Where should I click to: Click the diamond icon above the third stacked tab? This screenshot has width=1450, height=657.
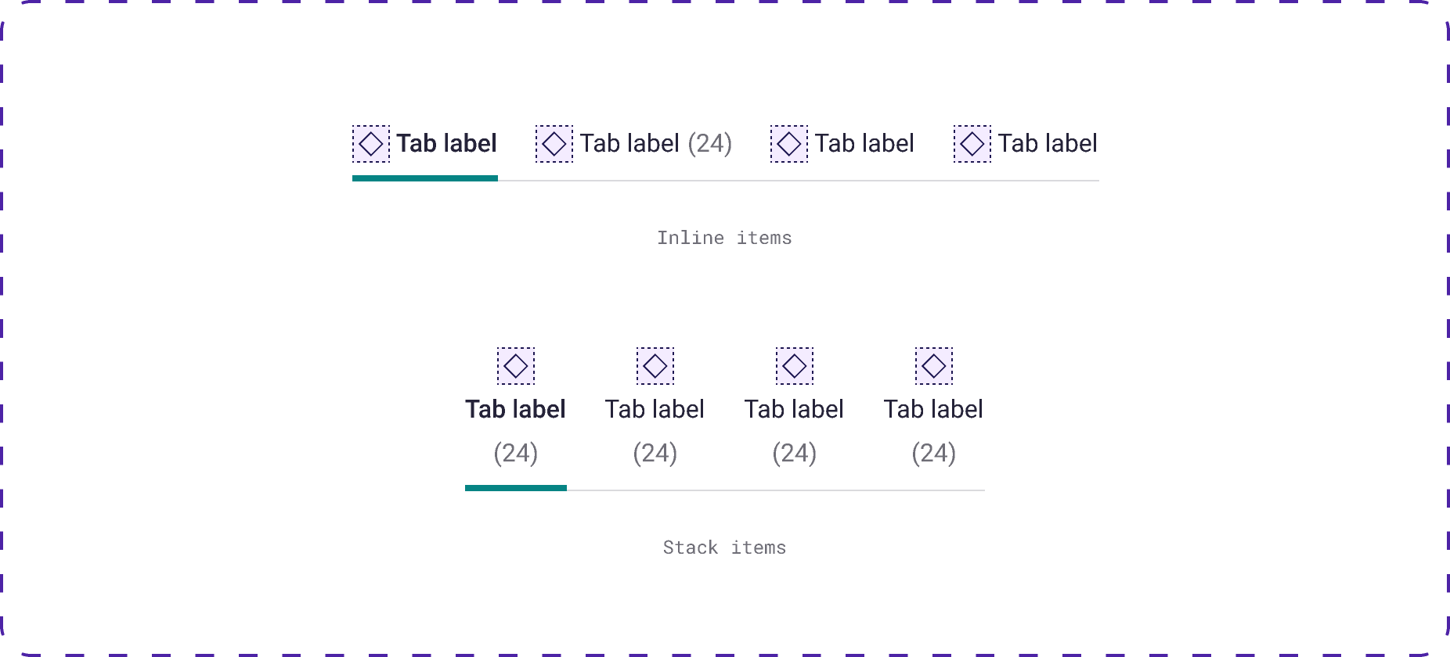pos(794,365)
